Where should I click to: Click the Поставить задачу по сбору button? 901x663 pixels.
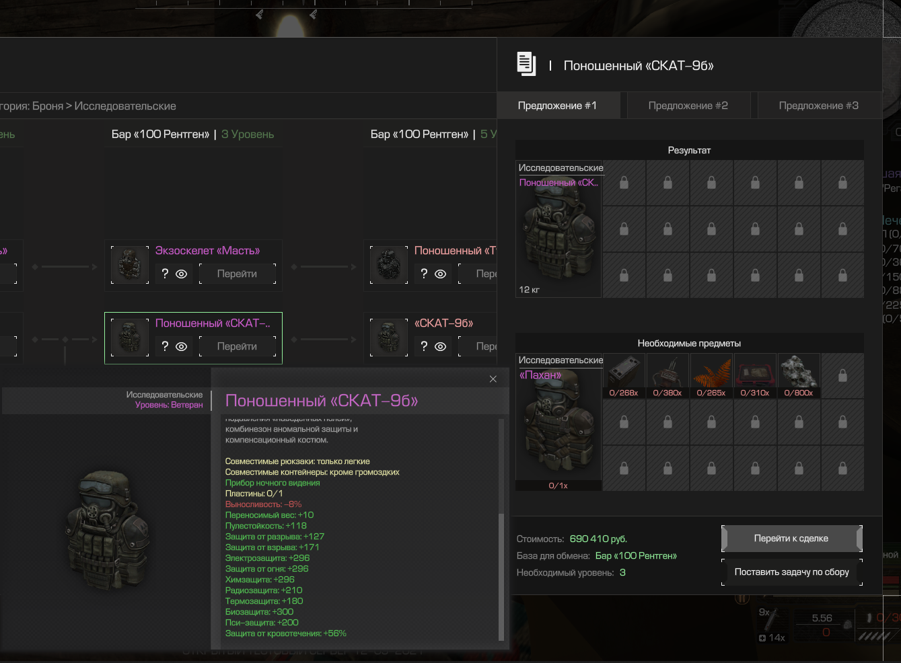pos(791,572)
